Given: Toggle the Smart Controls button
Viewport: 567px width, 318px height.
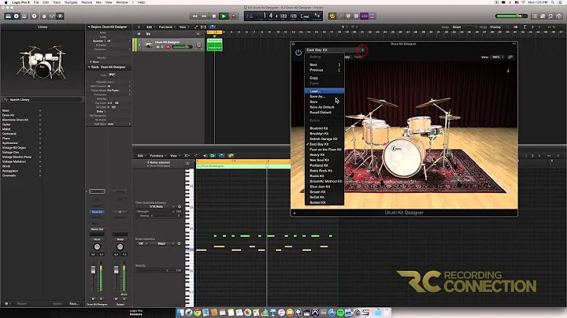Looking at the screenshot, I should pos(44,17).
